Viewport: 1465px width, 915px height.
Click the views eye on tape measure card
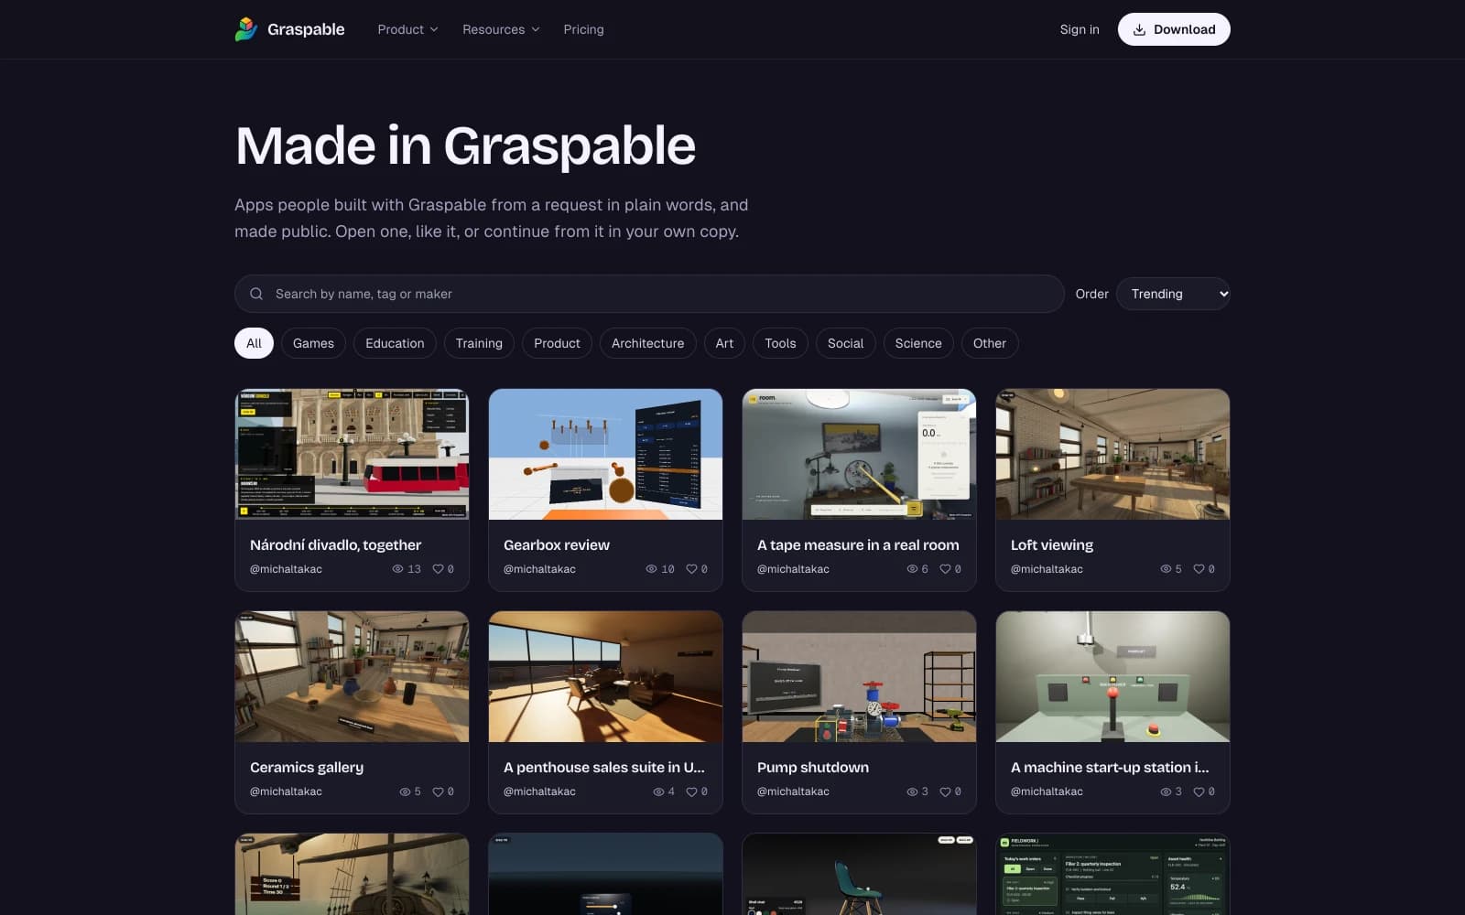pyautogui.click(x=912, y=569)
